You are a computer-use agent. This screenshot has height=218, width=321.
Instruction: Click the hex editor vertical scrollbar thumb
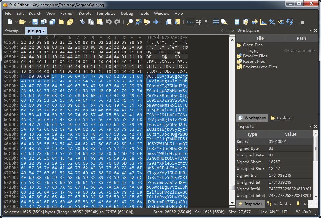pos(232,188)
